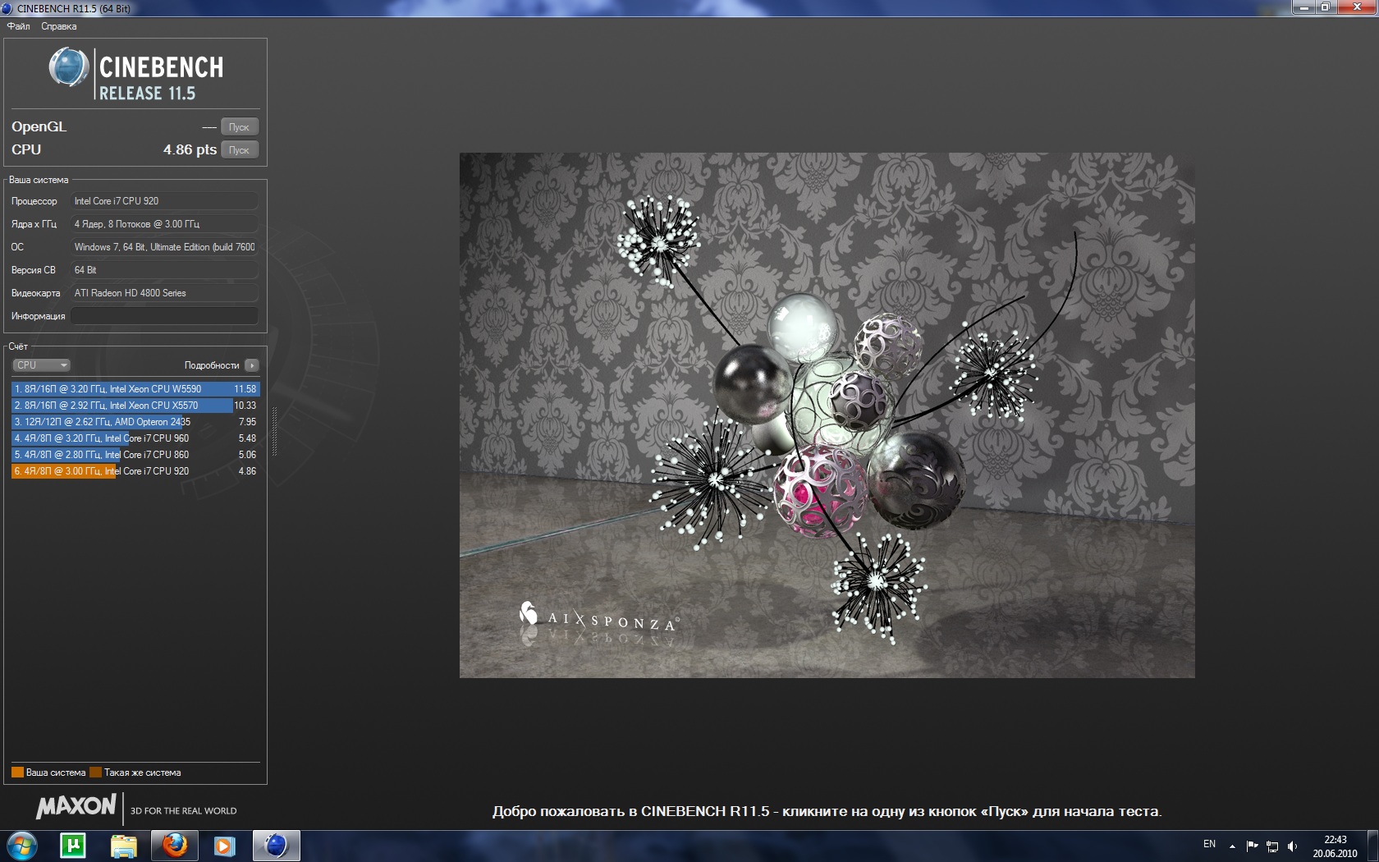Image resolution: width=1379 pixels, height=862 pixels.
Task: Click the Ядра x ГГц value field
Action: pos(164,224)
